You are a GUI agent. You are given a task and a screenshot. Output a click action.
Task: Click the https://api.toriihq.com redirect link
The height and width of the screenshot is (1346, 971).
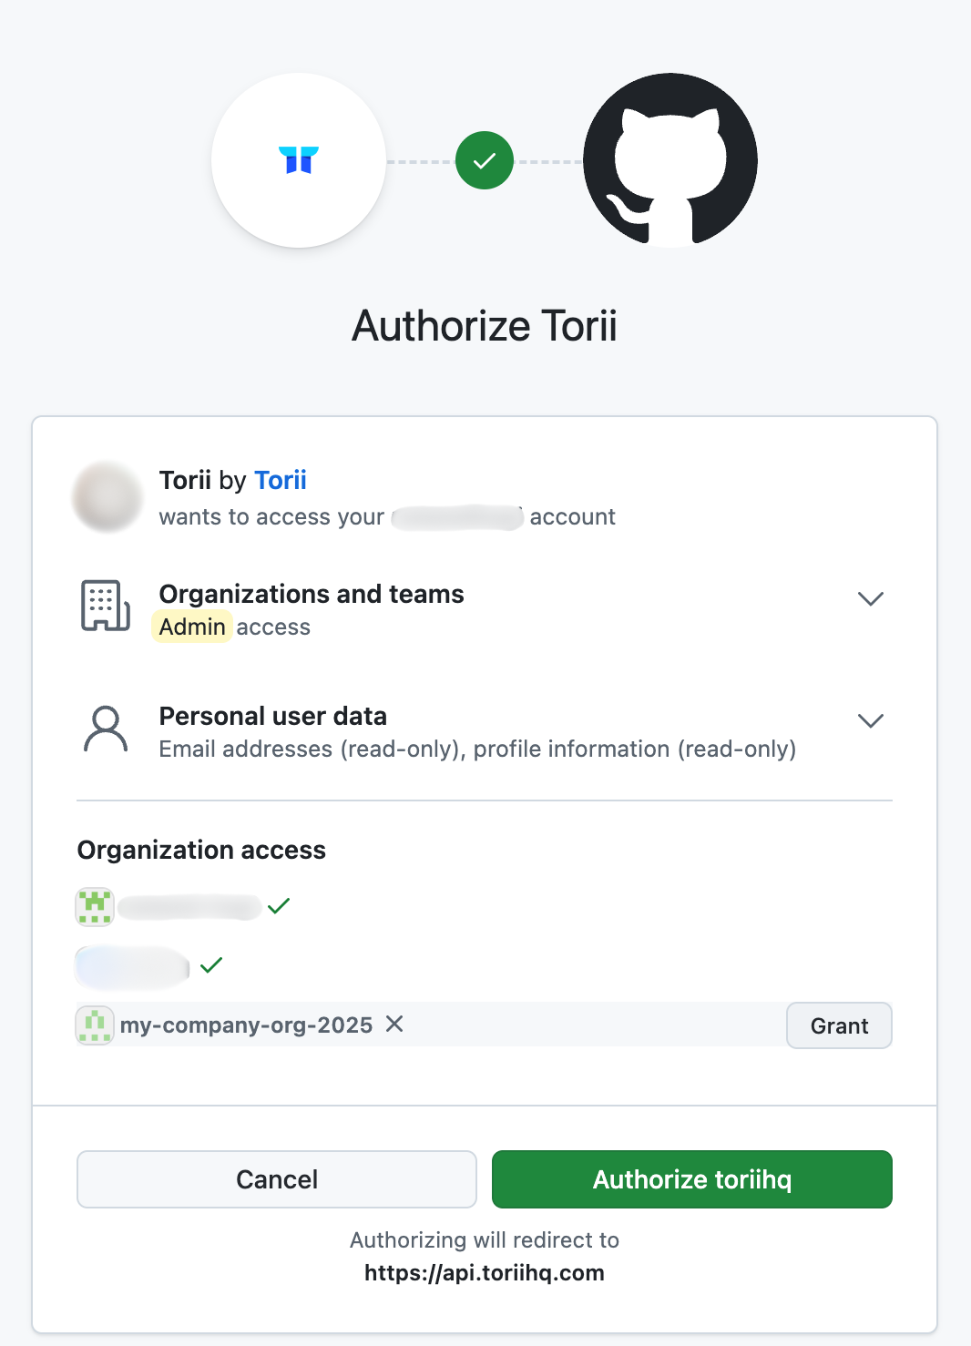484,1272
